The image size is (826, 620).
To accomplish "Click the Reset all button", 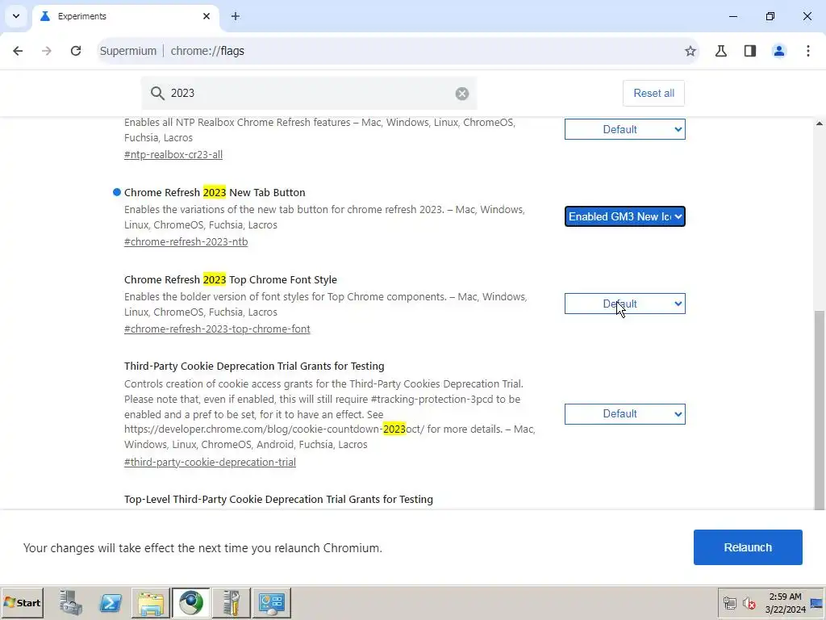I will [x=653, y=94].
